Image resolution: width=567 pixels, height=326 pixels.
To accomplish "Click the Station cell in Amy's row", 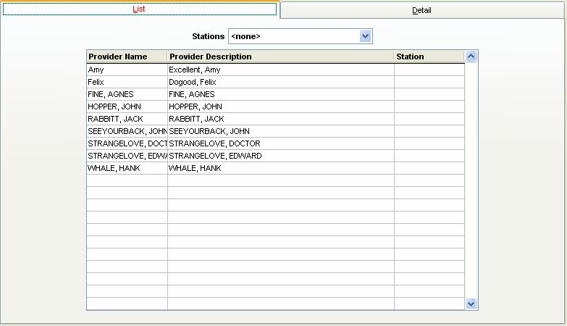I will (429, 70).
